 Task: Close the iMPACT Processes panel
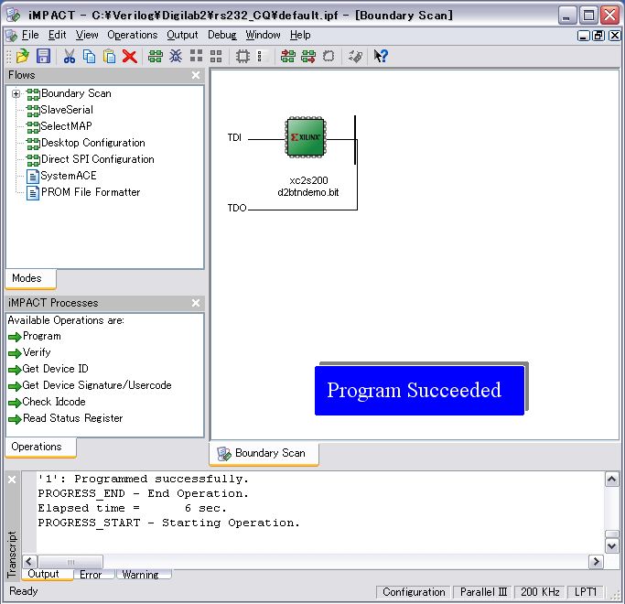click(x=196, y=303)
